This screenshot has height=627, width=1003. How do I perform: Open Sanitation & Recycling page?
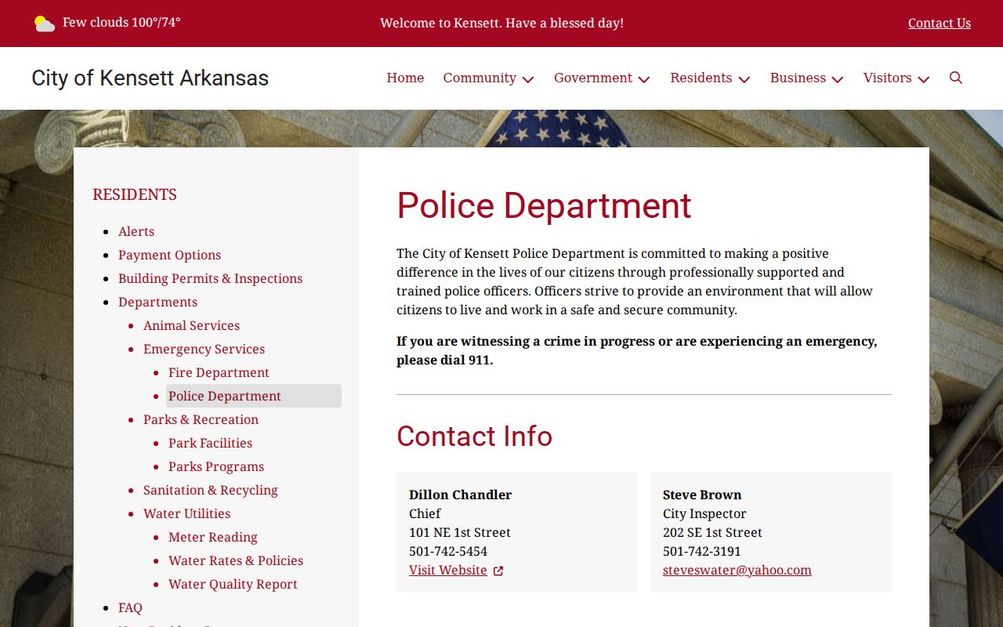tap(210, 490)
